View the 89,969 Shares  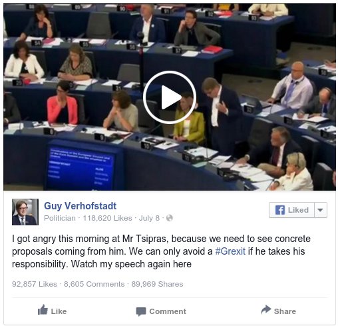click(157, 284)
